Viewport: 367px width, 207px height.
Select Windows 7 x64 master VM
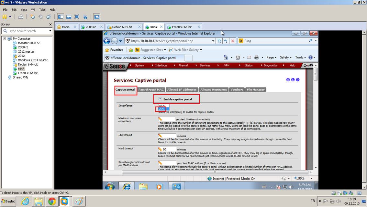pyautogui.click(x=33, y=60)
